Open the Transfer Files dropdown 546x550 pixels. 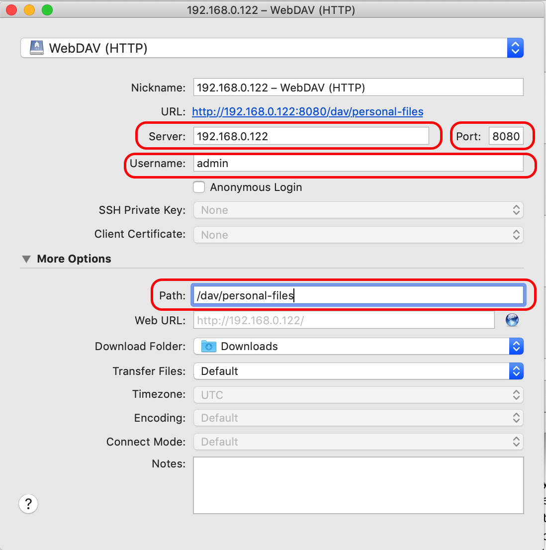coord(359,371)
